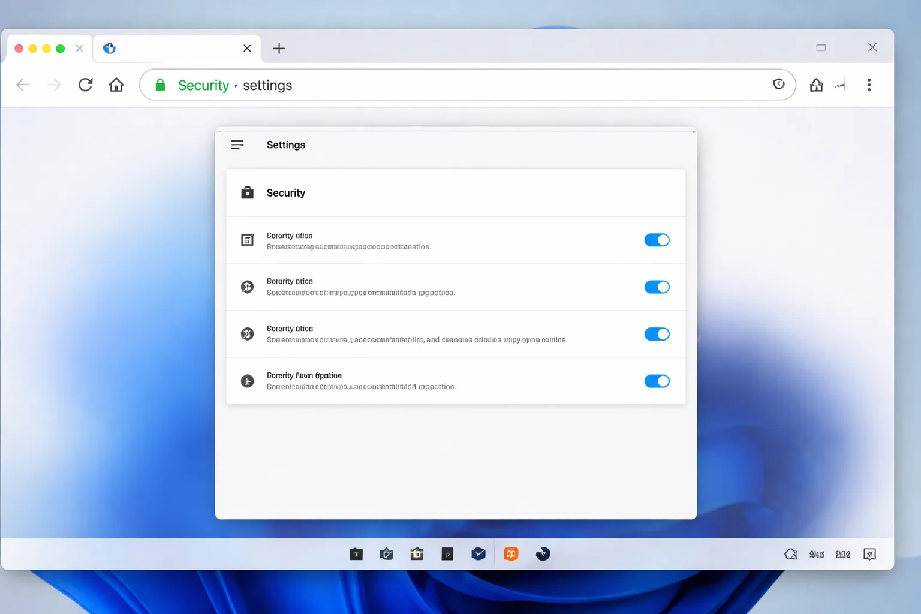Turn off the first security option toggle
Image resolution: width=921 pixels, height=614 pixels.
pyautogui.click(x=657, y=240)
